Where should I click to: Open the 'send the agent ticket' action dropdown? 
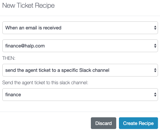[80, 70]
